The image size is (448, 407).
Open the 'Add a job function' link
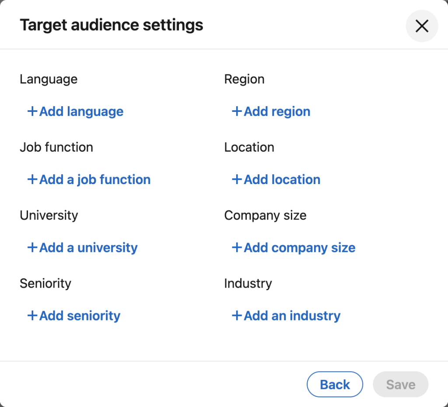pyautogui.click(x=95, y=180)
